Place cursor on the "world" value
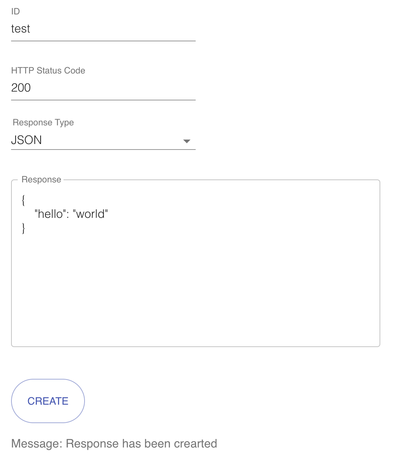398x463 pixels. pyautogui.click(x=90, y=214)
